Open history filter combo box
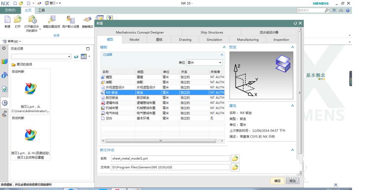Image resolution: width=370 pixels, height=190 pixels. [41, 56]
